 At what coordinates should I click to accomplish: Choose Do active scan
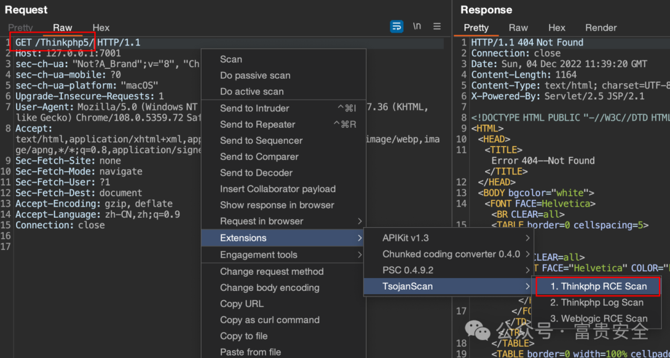(284, 92)
